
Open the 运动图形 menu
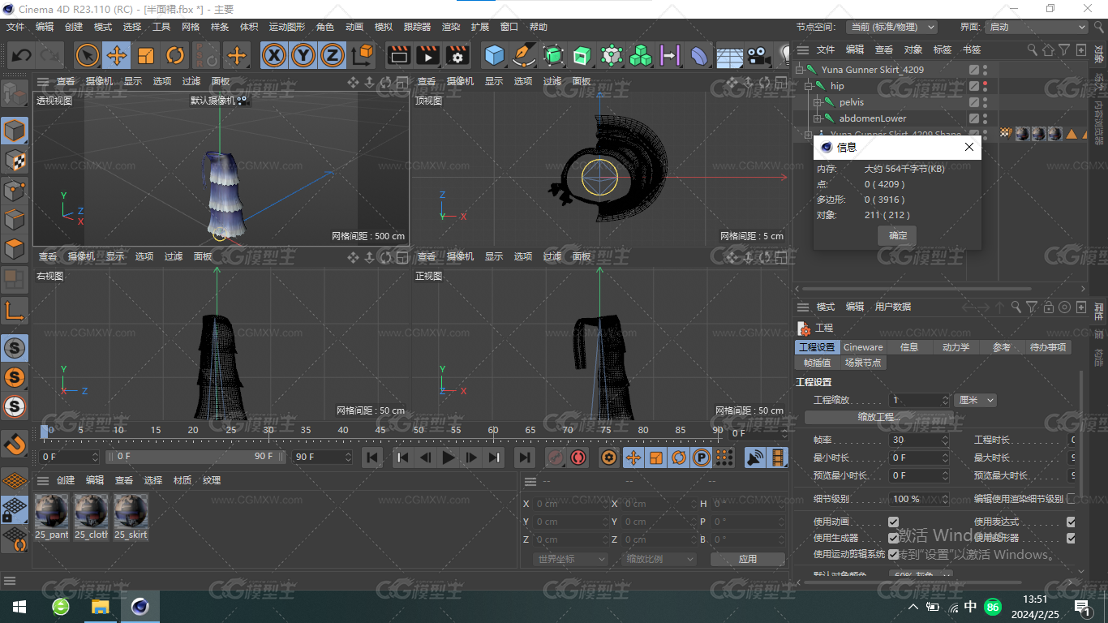point(287,27)
